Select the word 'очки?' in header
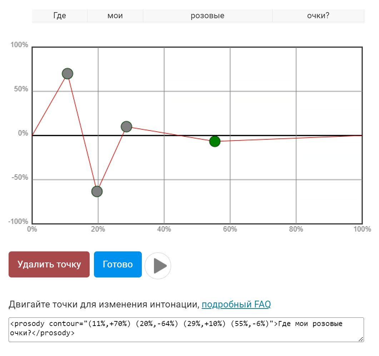This screenshot has height=356, width=379. 318,16
